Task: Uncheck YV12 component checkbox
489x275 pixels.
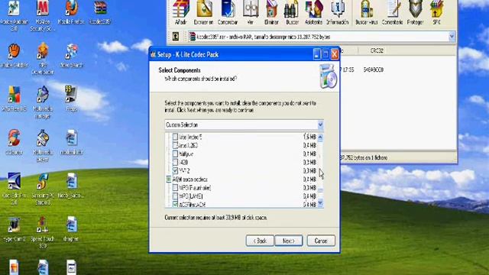Action: pyautogui.click(x=175, y=170)
